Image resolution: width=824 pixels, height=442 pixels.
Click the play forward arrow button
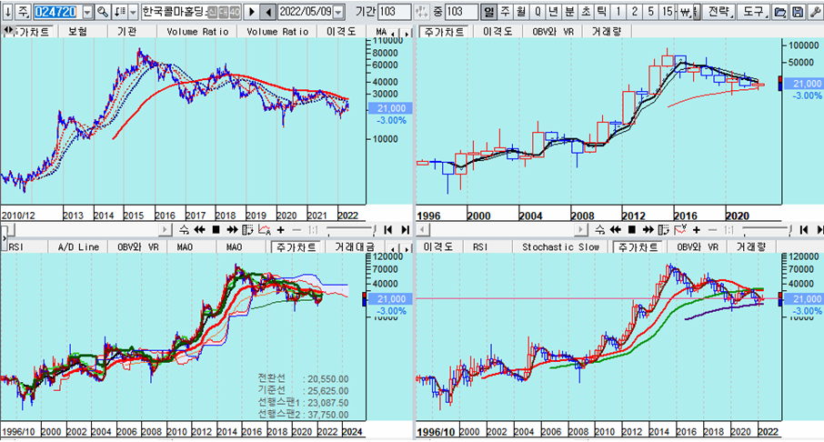(251, 12)
